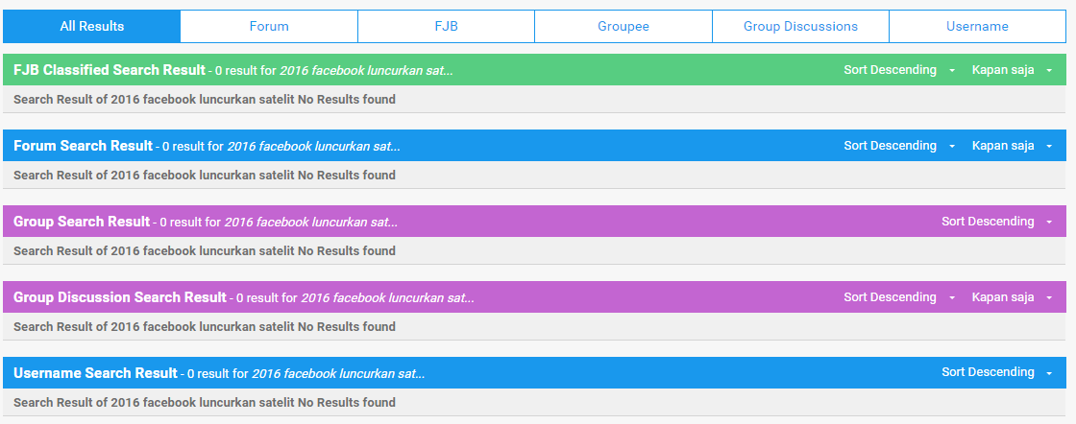Switch to the Groupee tab
Image resolution: width=1076 pixels, height=424 pixels.
(624, 27)
